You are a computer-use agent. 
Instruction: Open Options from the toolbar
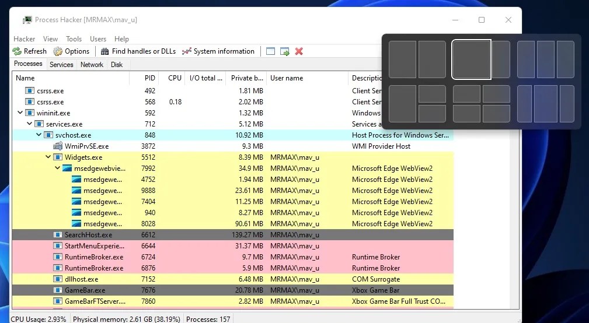(71, 51)
